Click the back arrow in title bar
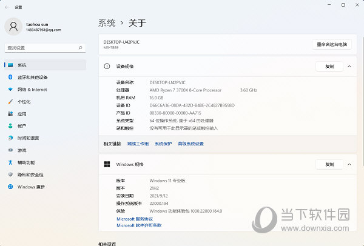The image size is (364, 246). [7, 7]
